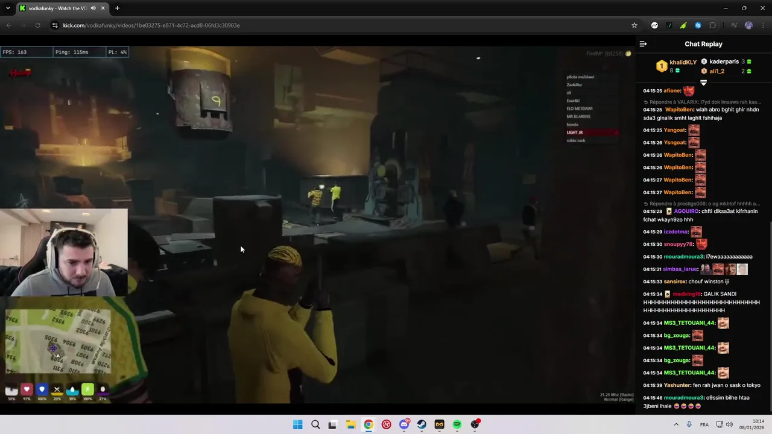The height and width of the screenshot is (434, 772).
Task: Open the first round extension icon
Action: [x=654, y=25]
